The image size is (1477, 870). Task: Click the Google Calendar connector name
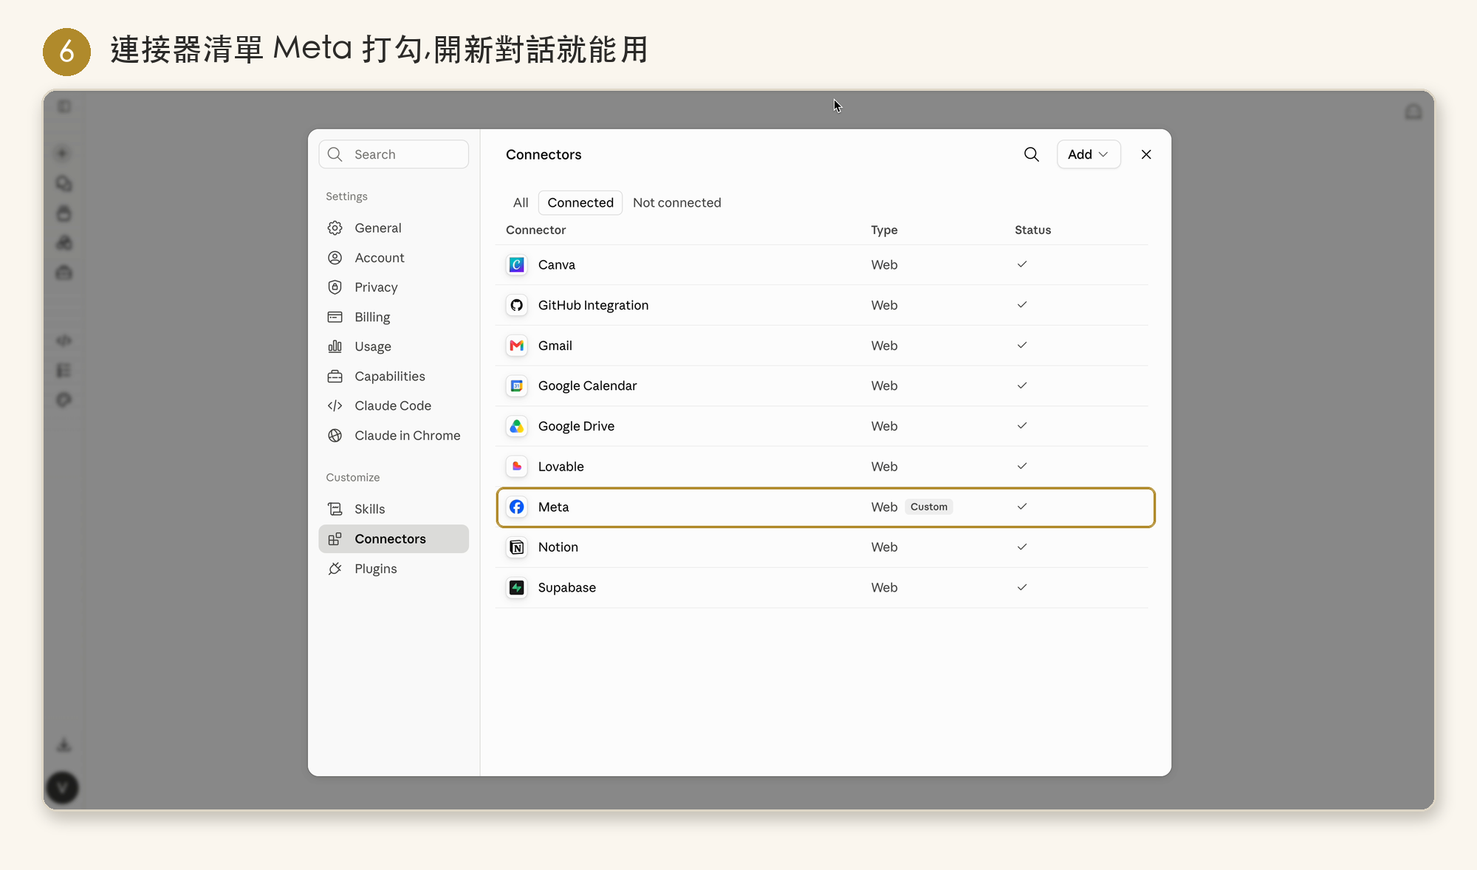(x=587, y=386)
